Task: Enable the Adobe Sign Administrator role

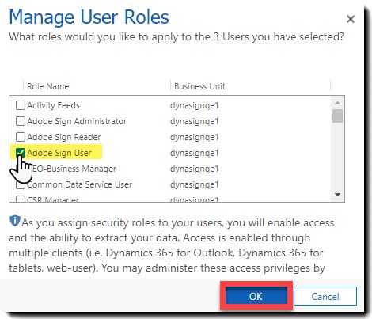Action: pos(21,121)
